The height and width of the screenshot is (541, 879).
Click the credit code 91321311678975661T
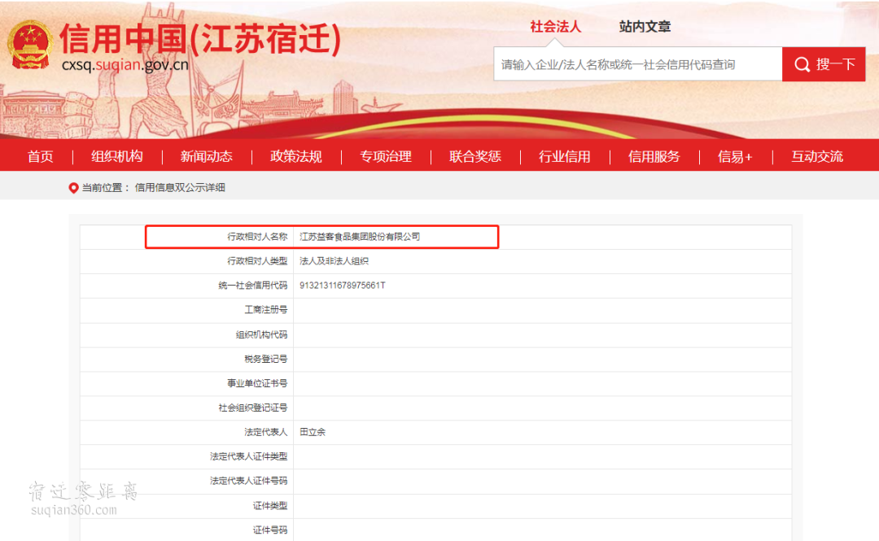click(343, 286)
